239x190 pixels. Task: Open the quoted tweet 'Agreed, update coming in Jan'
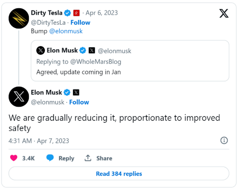(x=130, y=61)
